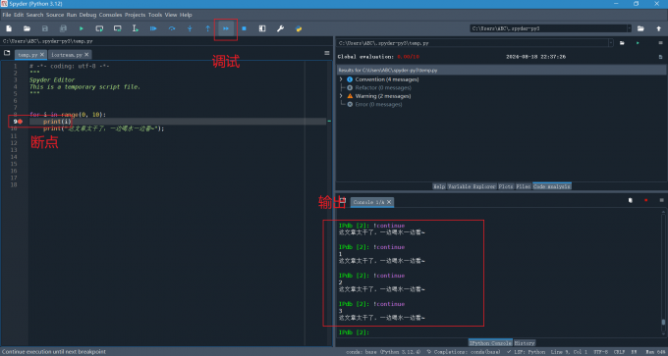Switch to Files pane tab
The height and width of the screenshot is (356, 668).
pyautogui.click(x=524, y=186)
